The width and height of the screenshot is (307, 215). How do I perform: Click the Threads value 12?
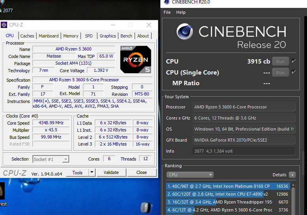click(x=145, y=159)
